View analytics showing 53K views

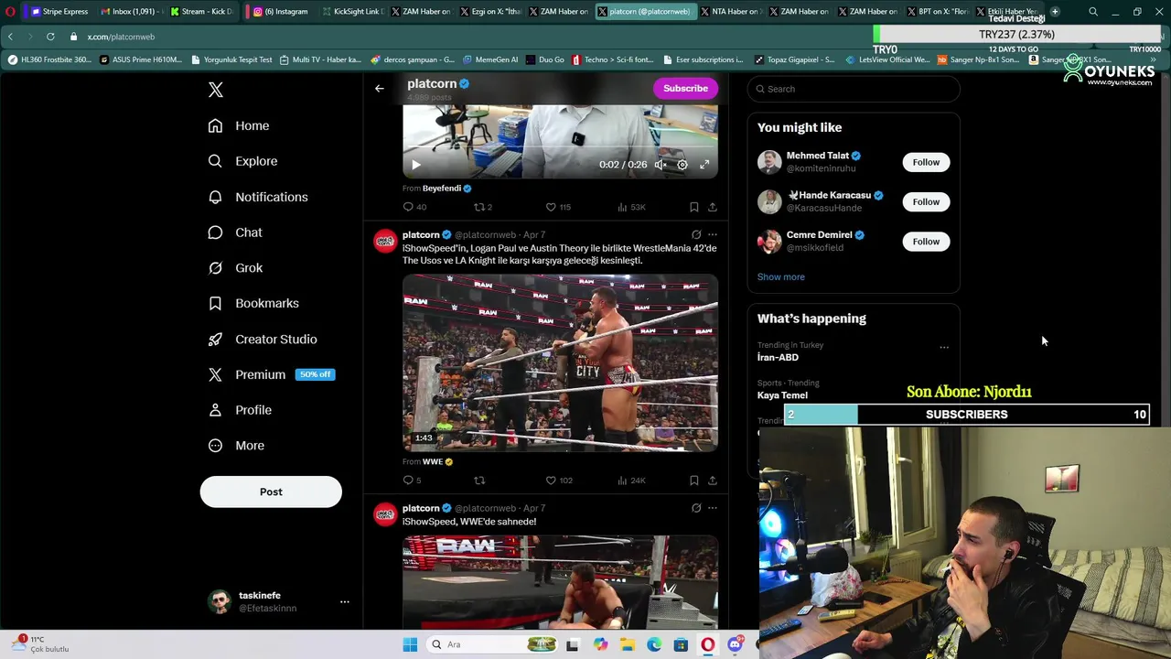pos(631,207)
